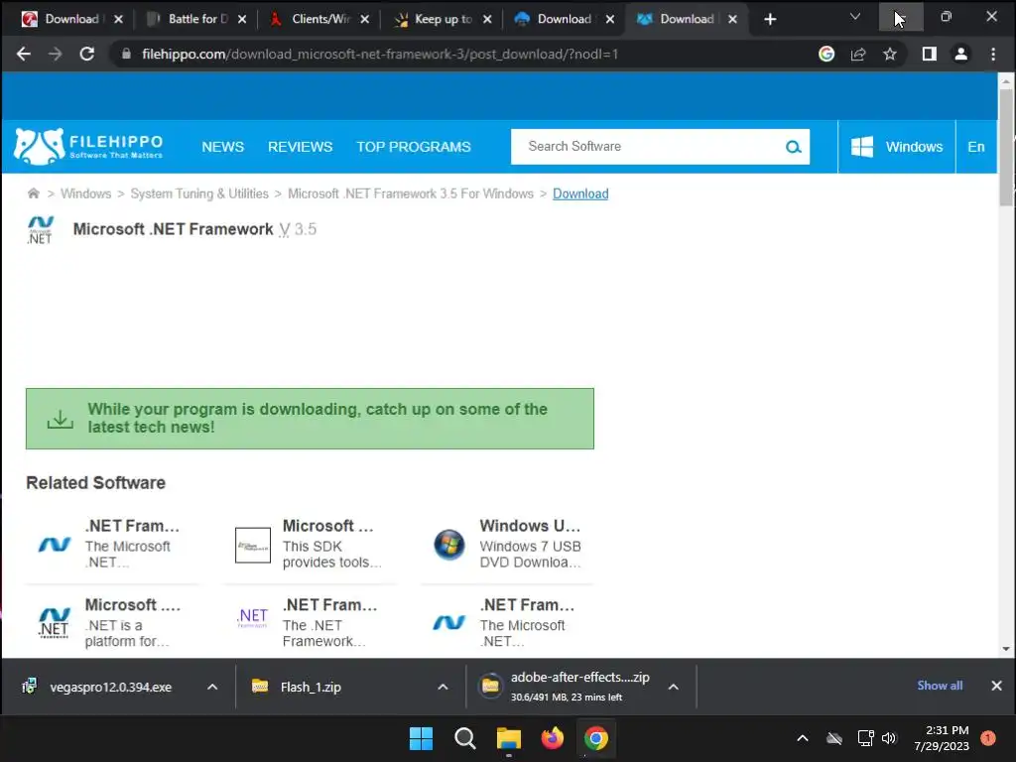Image resolution: width=1016 pixels, height=762 pixels.
Task: Show hidden system tray icons
Action: [802, 738]
